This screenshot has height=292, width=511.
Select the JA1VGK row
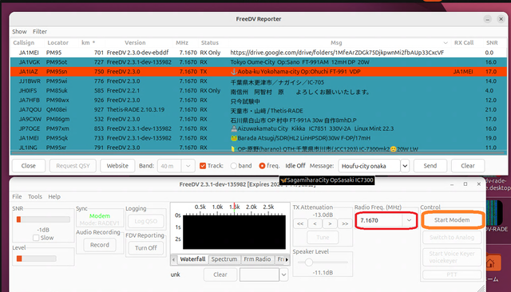coord(259,62)
